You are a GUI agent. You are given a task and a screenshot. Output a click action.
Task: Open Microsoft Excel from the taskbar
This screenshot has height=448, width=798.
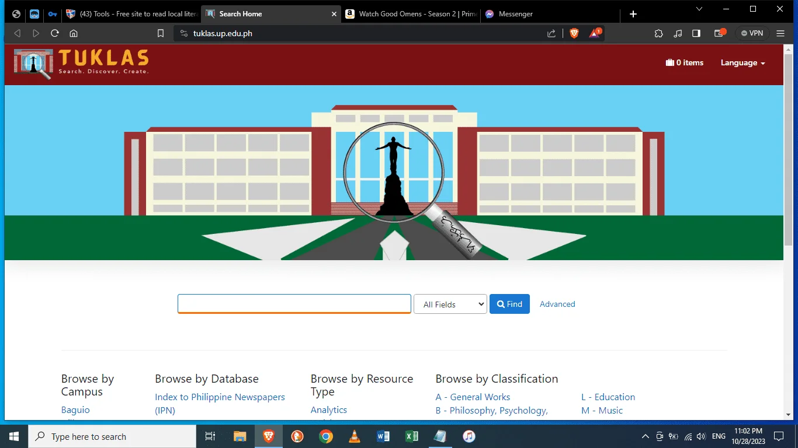(x=412, y=436)
